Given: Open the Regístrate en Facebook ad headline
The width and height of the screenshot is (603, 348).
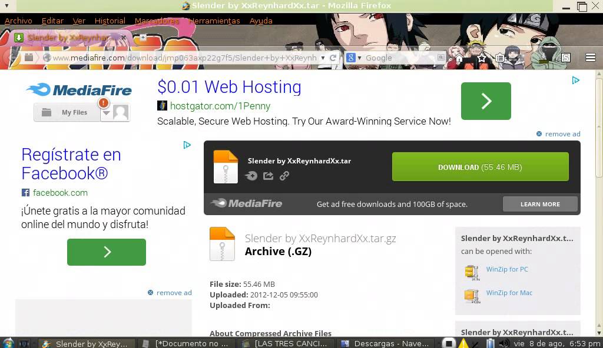Looking at the screenshot, I should [x=71, y=163].
